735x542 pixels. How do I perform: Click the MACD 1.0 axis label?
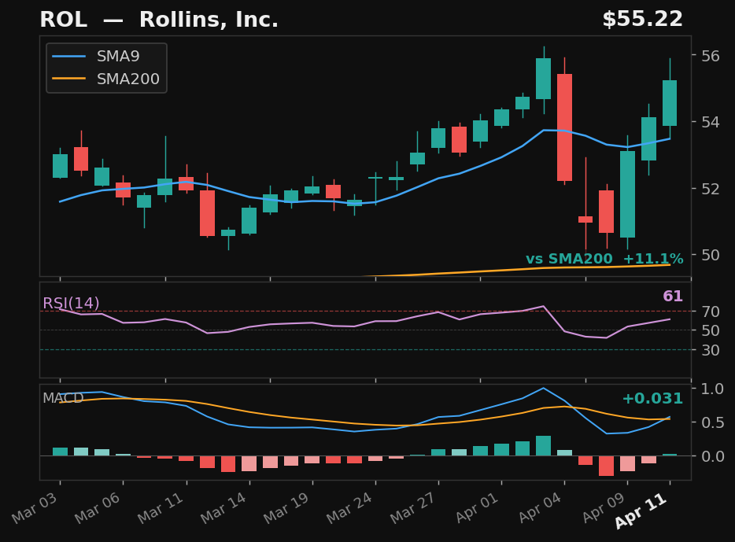pyautogui.click(x=712, y=389)
